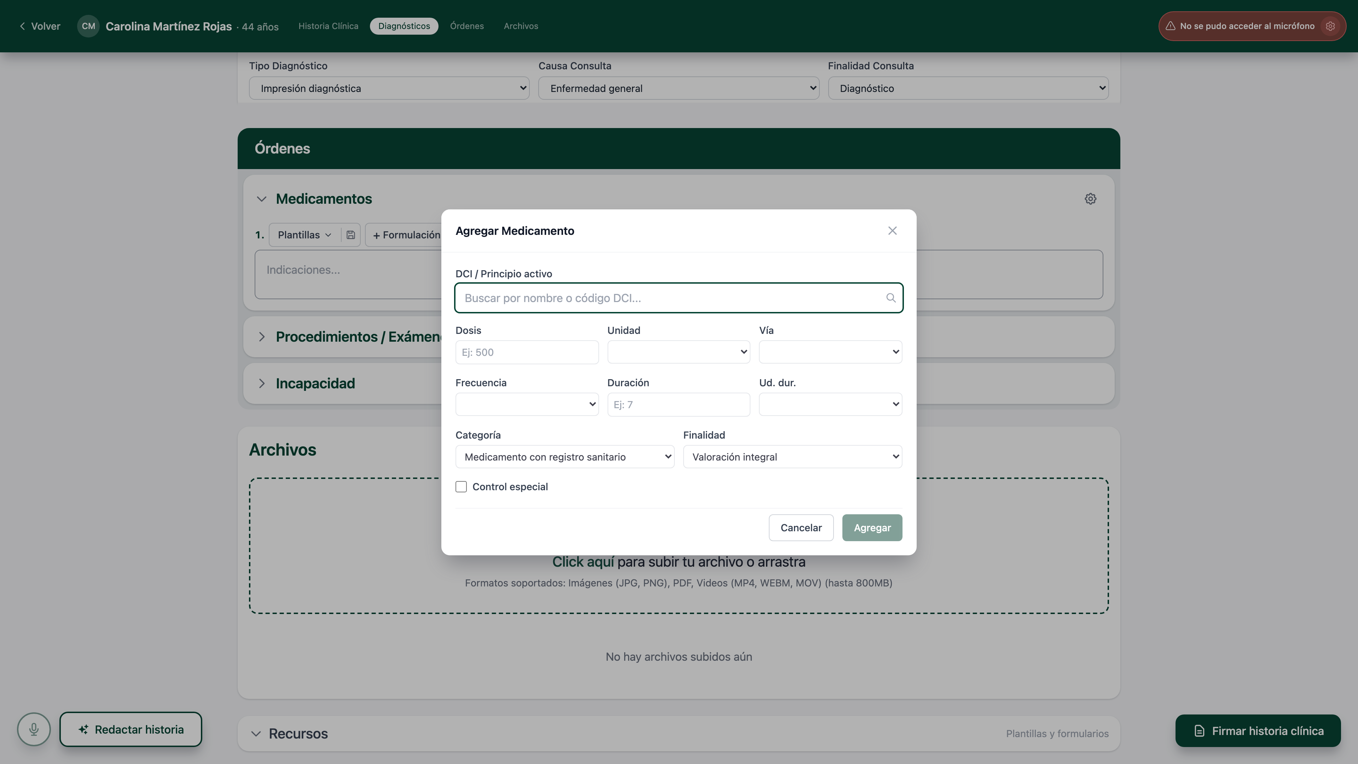This screenshot has width=1358, height=764.
Task: Switch to the Archivos tab
Action: point(521,26)
